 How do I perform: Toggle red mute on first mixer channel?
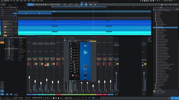click(x=28, y=64)
